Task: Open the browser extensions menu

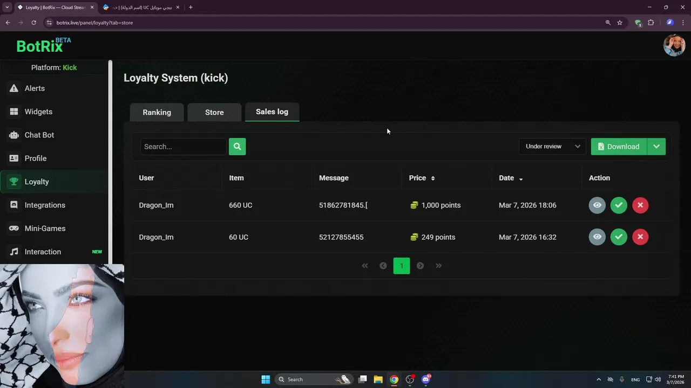Action: [651, 23]
